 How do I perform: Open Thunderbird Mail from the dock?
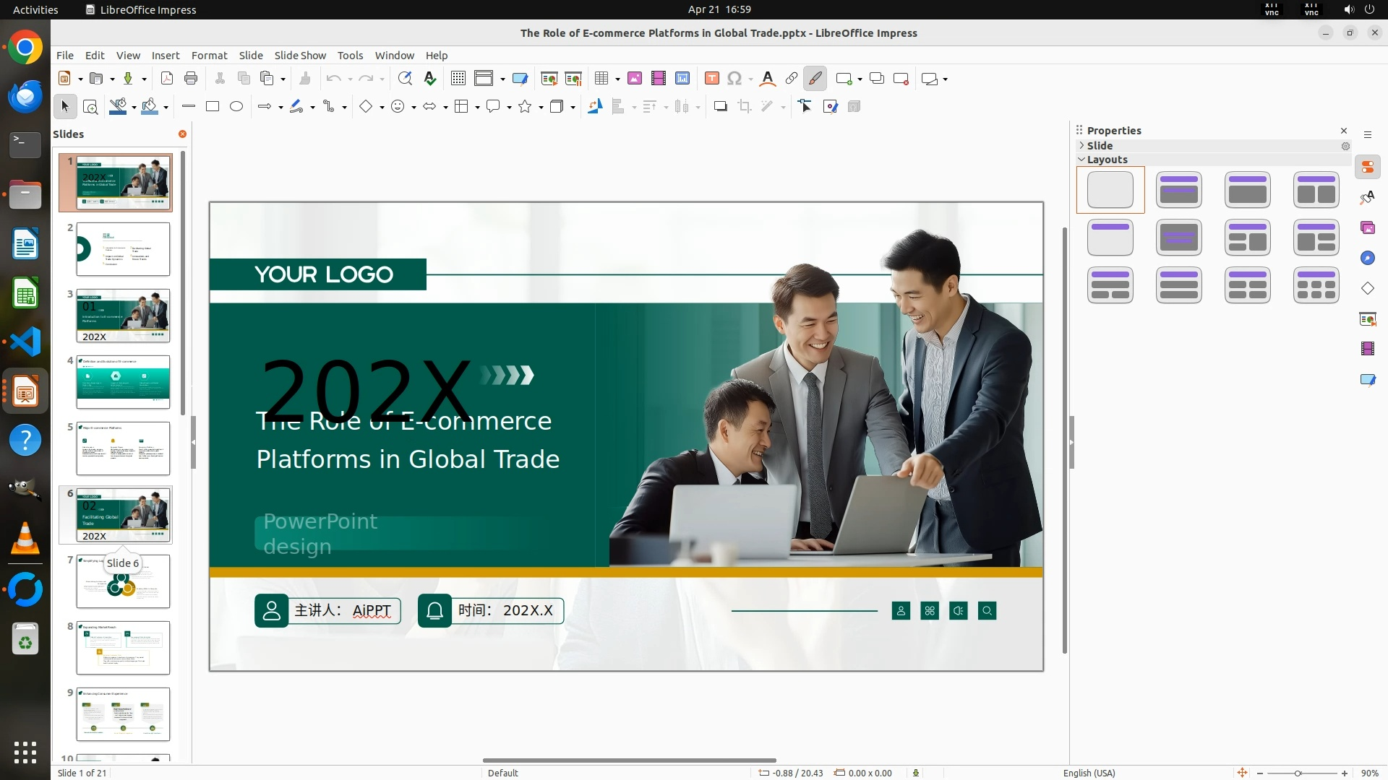click(x=25, y=96)
